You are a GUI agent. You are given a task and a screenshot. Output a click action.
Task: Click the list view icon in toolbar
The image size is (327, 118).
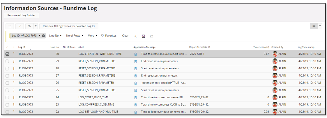pyautogui.click(x=10, y=26)
